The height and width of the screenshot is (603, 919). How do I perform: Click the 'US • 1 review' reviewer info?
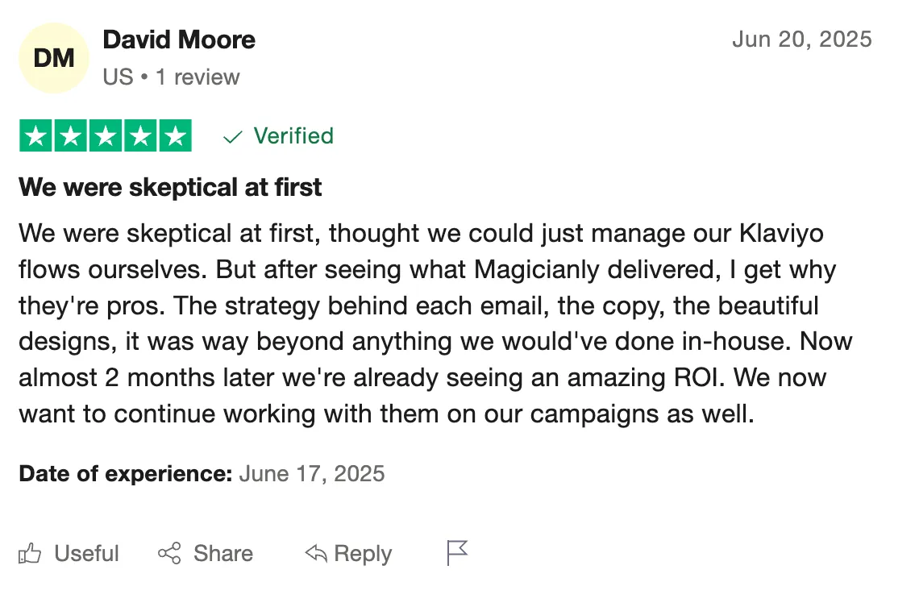[171, 77]
